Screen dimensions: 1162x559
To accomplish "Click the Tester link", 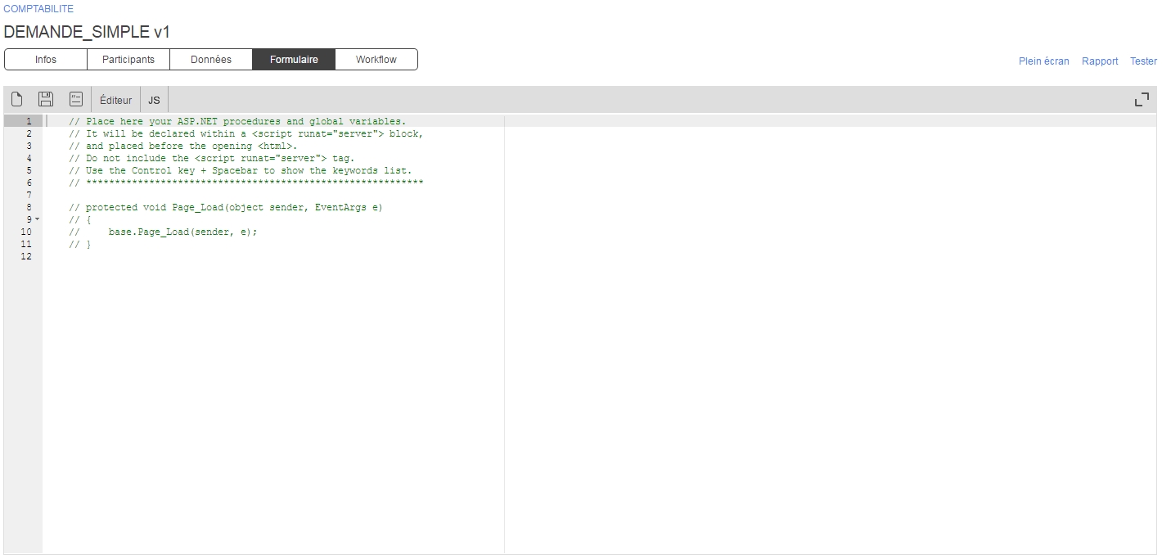I will 1143,61.
